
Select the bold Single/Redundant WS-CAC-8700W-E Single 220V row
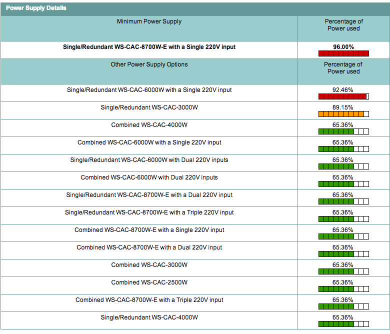(149, 47)
